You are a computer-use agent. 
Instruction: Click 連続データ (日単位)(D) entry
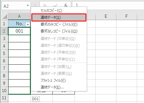click(59, 39)
